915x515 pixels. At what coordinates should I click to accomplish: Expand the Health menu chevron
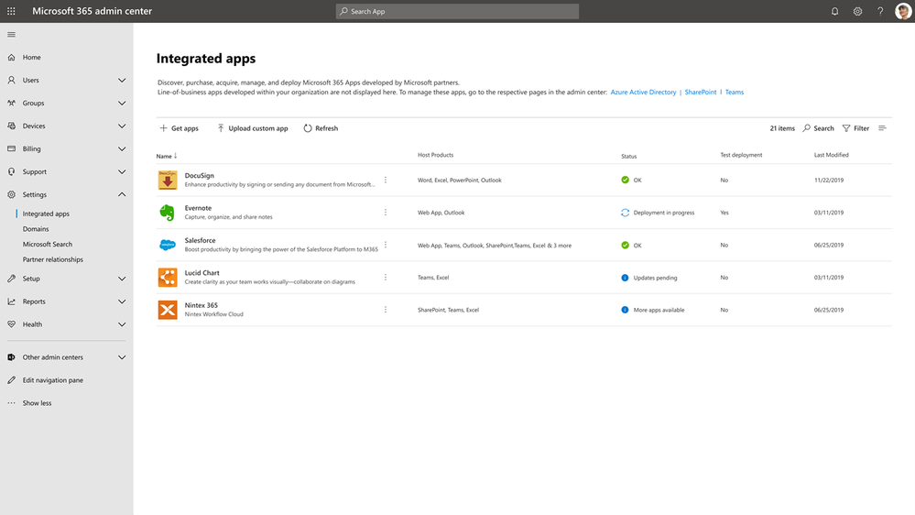tap(122, 324)
